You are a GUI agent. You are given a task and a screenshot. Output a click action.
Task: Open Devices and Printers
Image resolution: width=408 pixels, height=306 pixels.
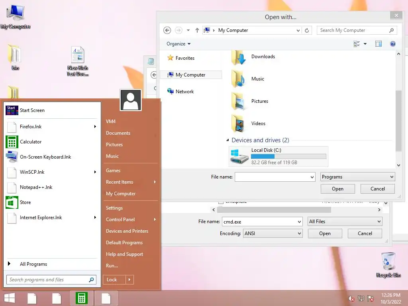pyautogui.click(x=127, y=231)
